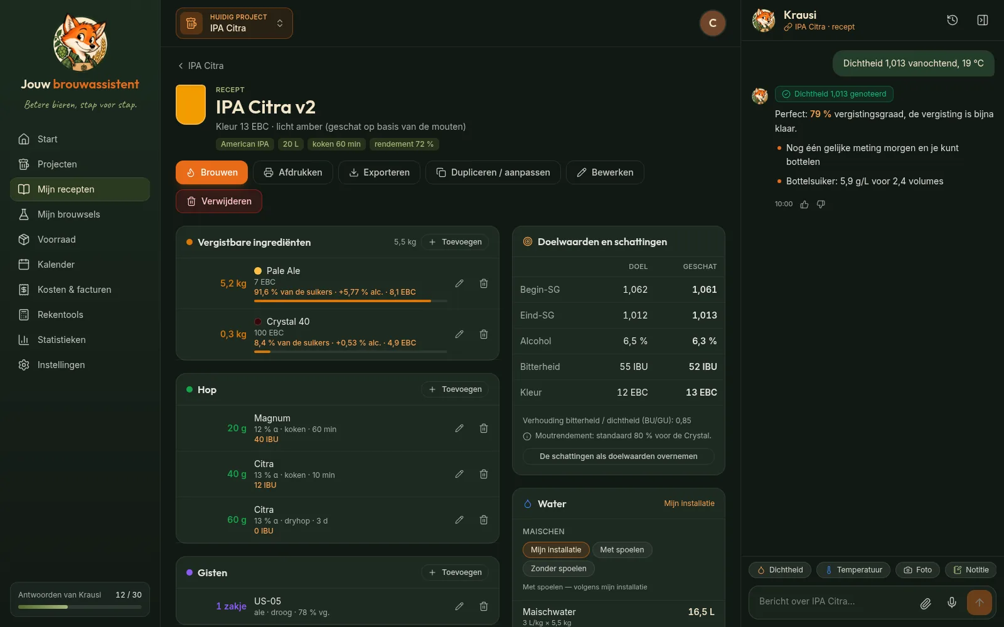Add a Dichtheid quick measurement
Screen dimensions: 1004x627
click(780, 570)
